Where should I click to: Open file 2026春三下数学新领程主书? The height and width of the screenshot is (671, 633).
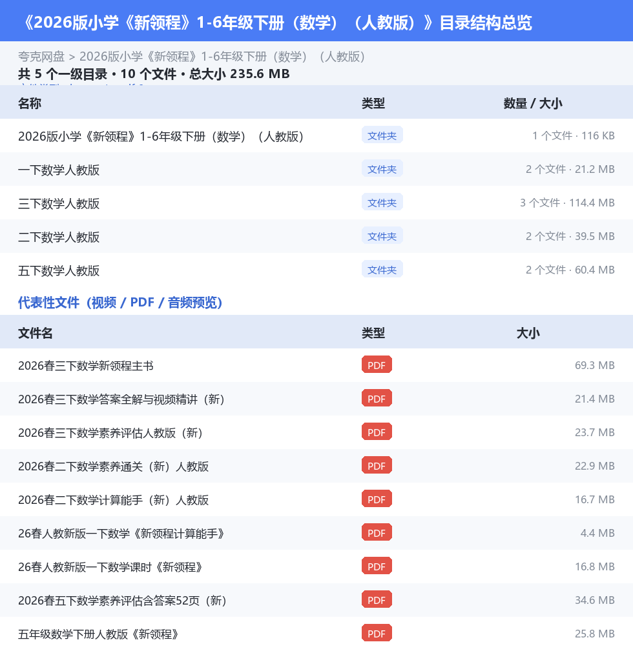[86, 366]
